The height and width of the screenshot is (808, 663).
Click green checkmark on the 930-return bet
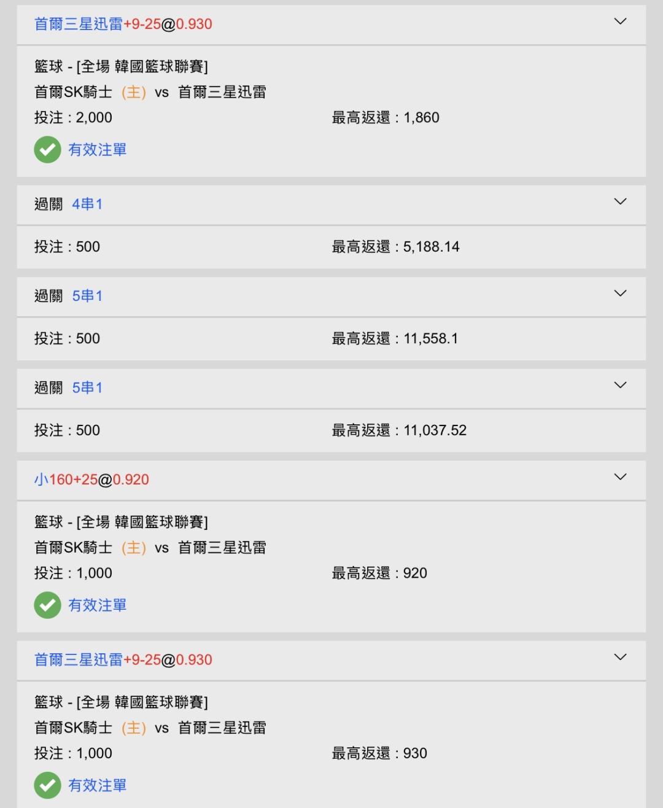pyautogui.click(x=47, y=785)
